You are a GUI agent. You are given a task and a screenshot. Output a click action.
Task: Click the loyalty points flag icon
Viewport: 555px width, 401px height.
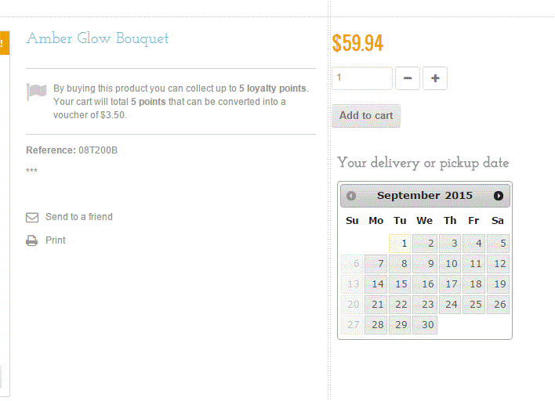point(36,92)
